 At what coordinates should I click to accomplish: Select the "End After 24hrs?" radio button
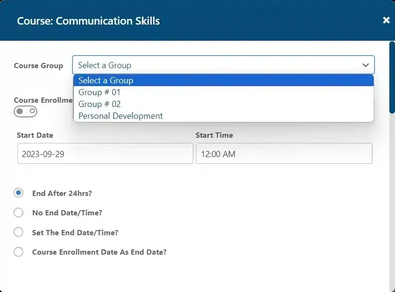point(18,193)
